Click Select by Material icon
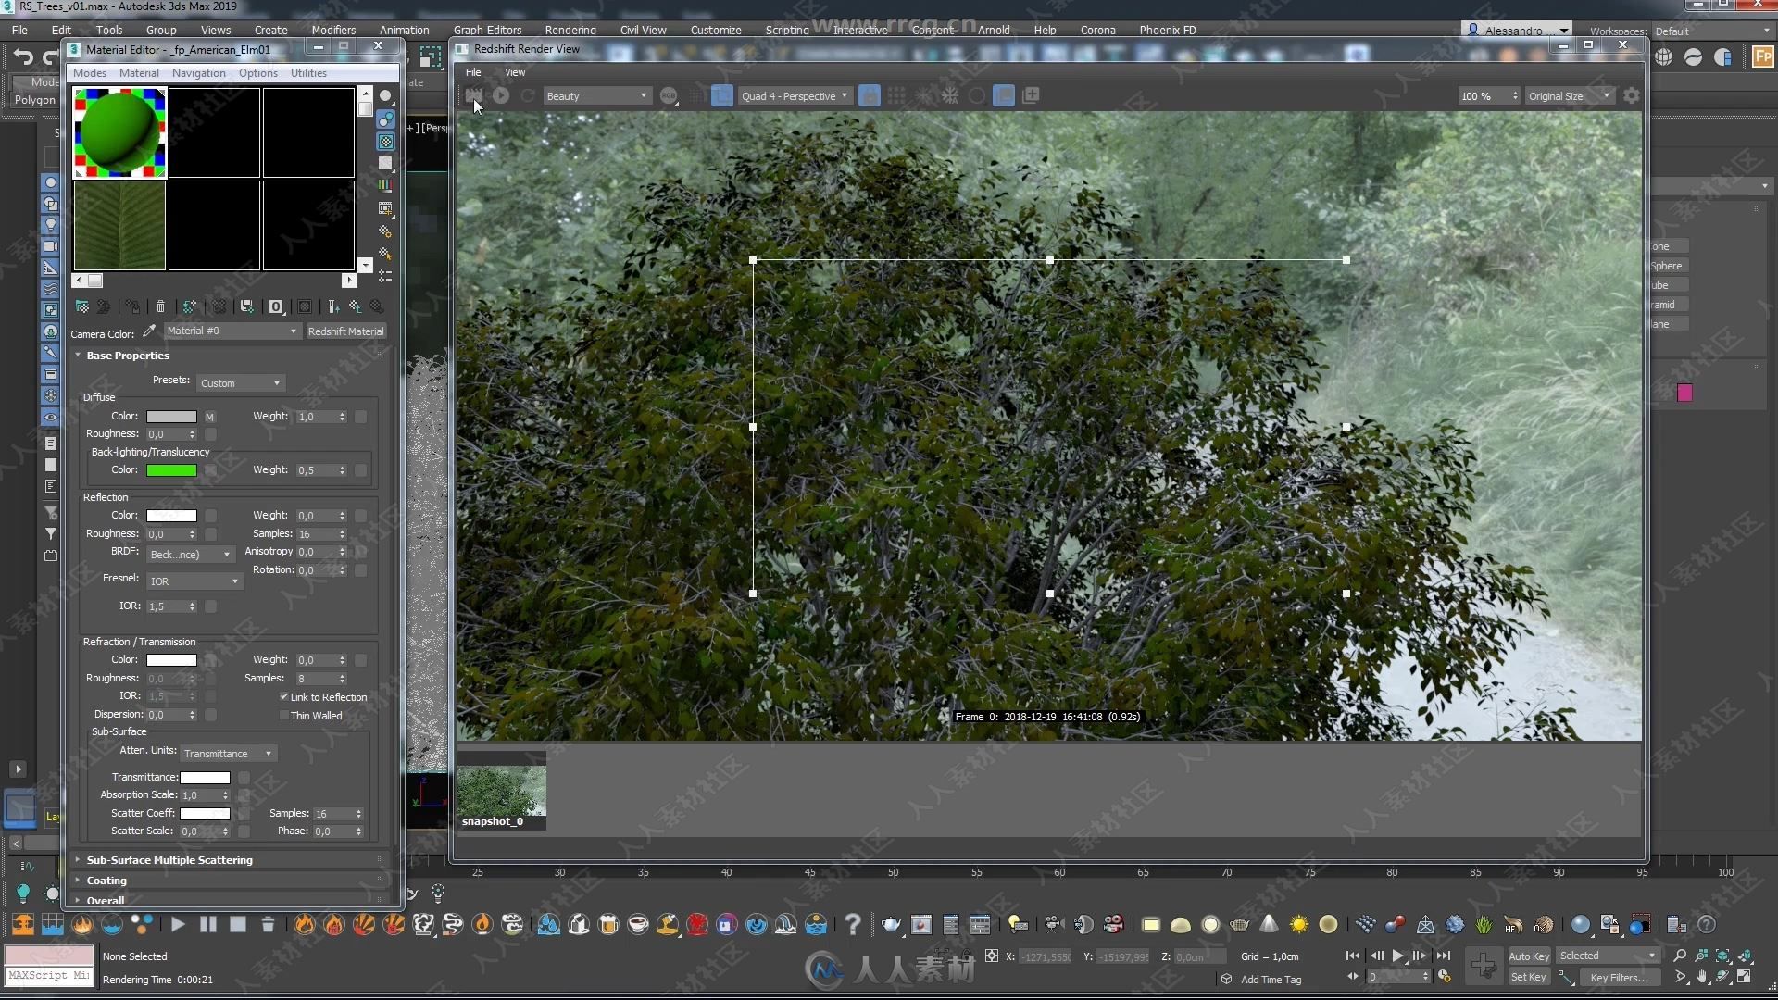1778x1000 pixels. point(386,253)
